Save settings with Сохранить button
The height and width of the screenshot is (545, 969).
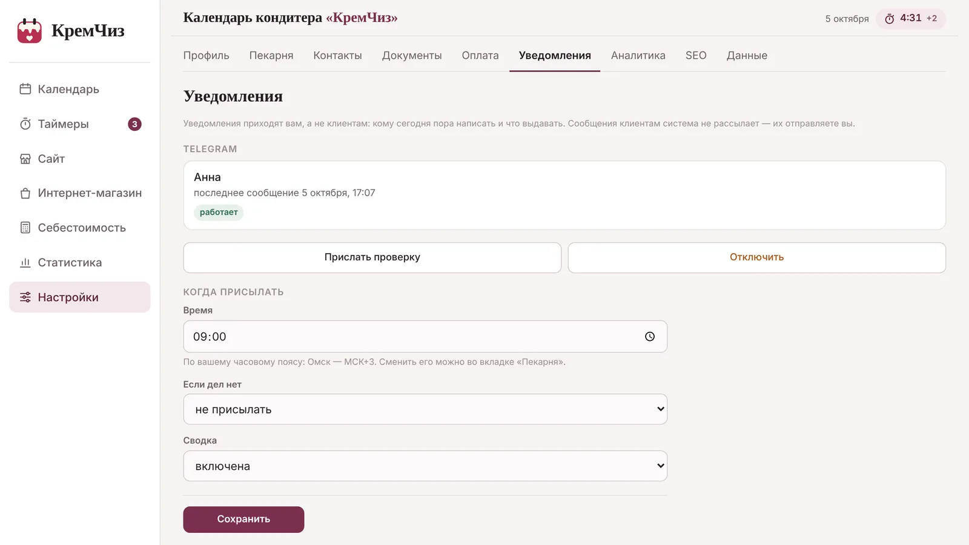click(243, 520)
